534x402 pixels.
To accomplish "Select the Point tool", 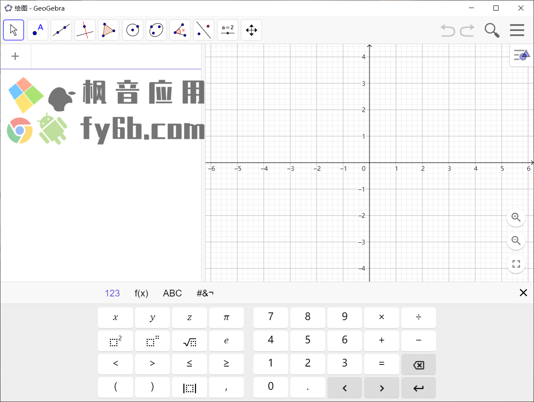I will (38, 30).
